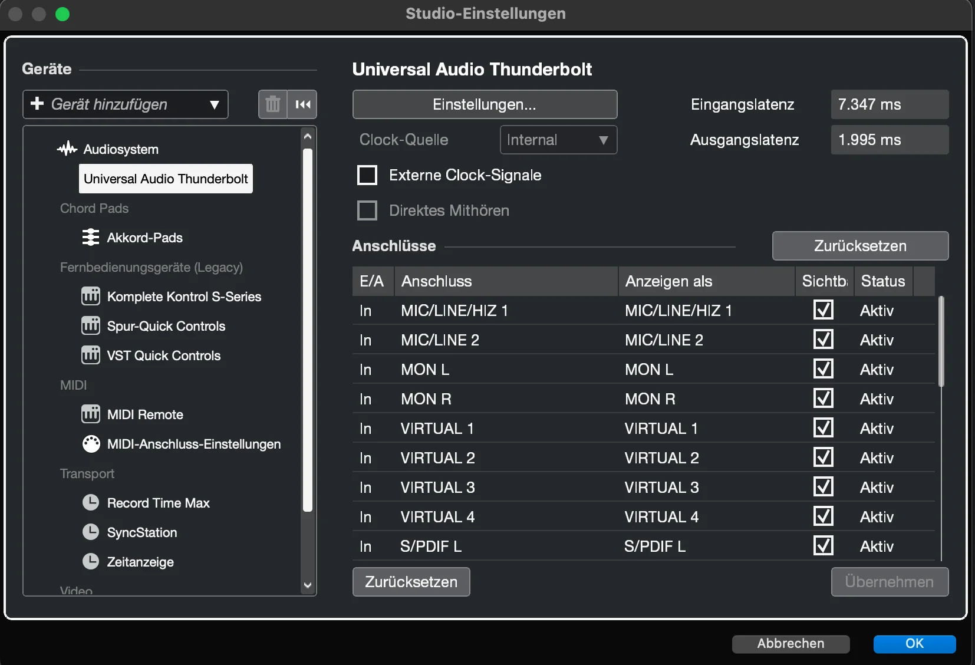Click the Anschluss column header

(x=506, y=281)
